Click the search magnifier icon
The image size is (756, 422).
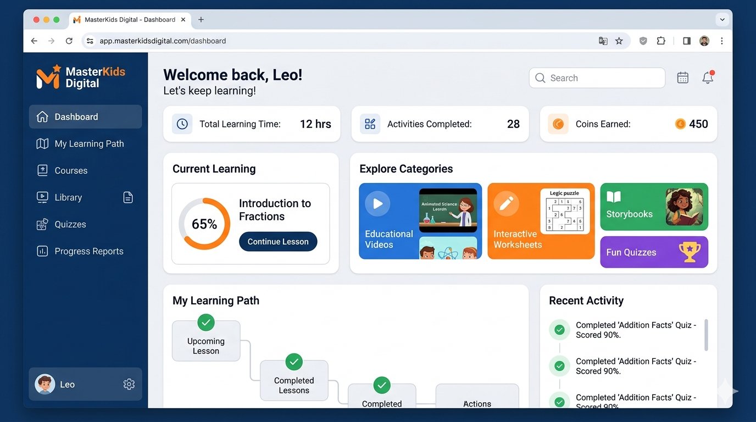(540, 78)
